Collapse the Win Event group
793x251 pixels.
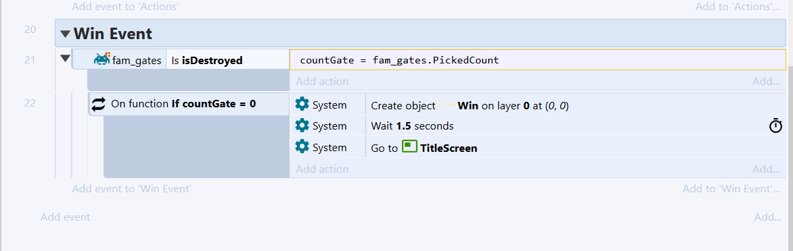click(65, 34)
